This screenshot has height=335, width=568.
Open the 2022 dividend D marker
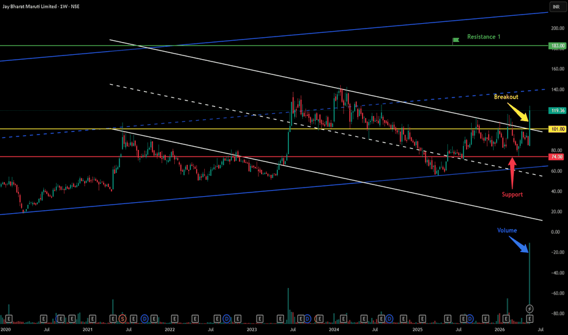point(227,319)
